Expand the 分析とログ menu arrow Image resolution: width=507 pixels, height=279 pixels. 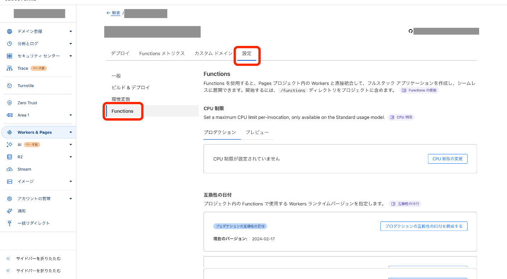pos(71,44)
